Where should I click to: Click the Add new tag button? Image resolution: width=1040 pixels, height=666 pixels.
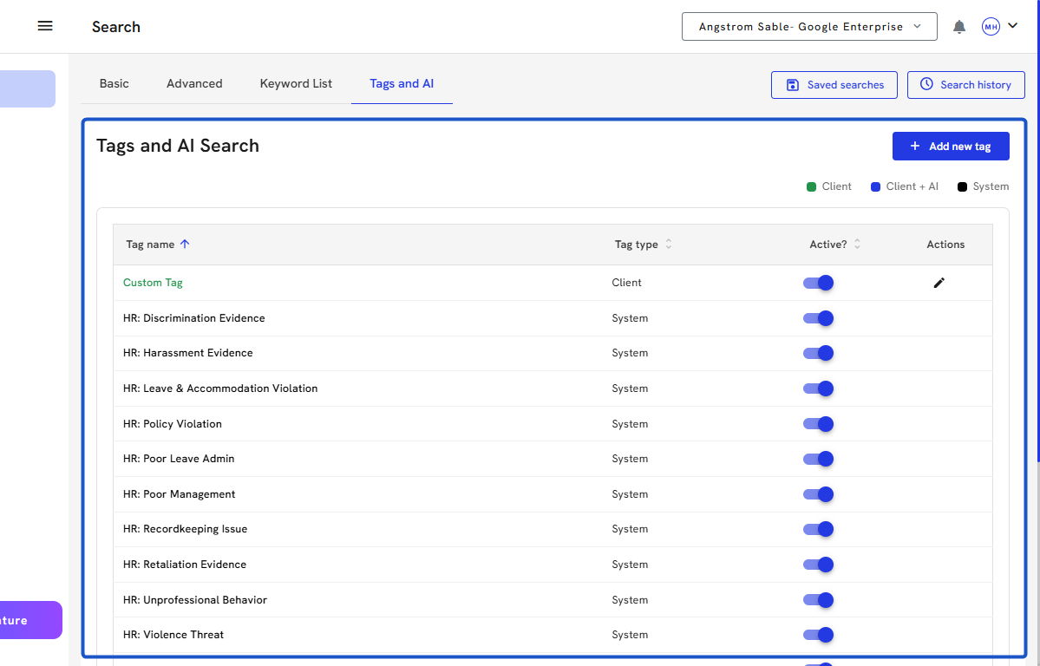pos(950,147)
